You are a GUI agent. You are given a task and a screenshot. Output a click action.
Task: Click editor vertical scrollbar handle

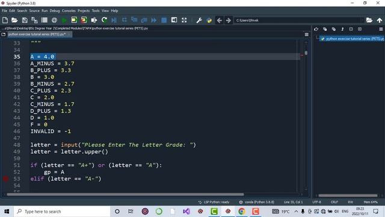coord(306,52)
